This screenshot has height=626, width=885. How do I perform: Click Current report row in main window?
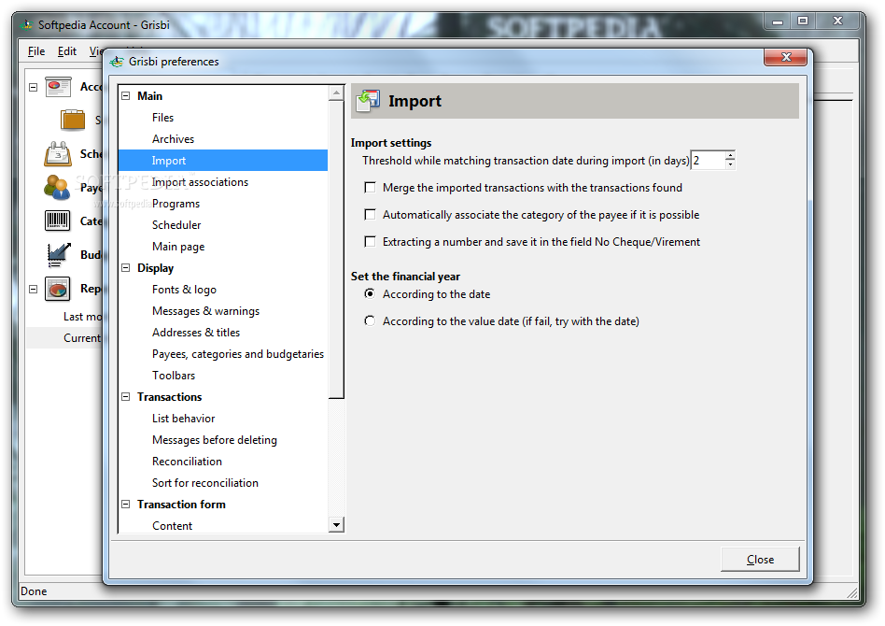82,338
